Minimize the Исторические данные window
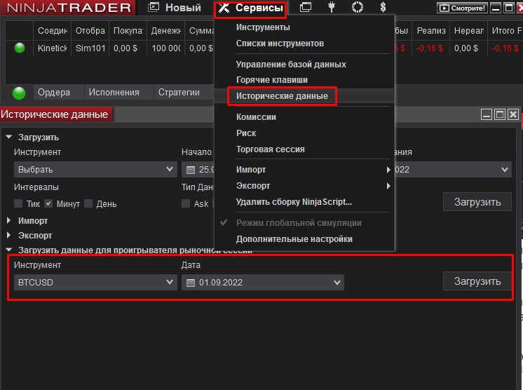The height and width of the screenshot is (390, 523). coord(487,114)
